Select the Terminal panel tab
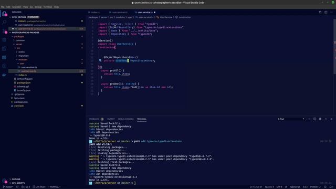 point(142,119)
